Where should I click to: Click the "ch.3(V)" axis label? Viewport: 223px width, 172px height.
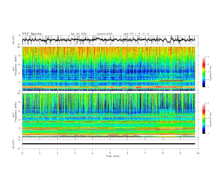click(14, 144)
